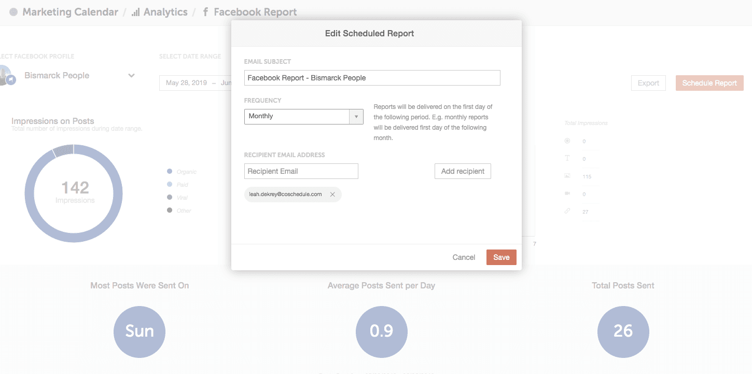Screen dimensions: 752x374
Task: Go to Analytics breadcrumb
Action: [x=165, y=12]
